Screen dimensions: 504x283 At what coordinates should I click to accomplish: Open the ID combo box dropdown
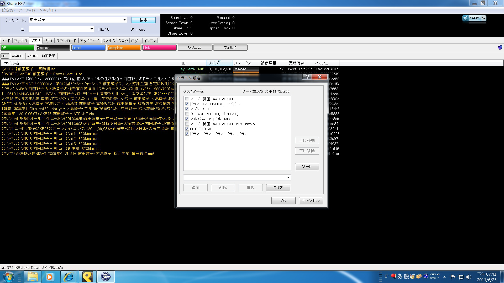pyautogui.click(x=92, y=29)
